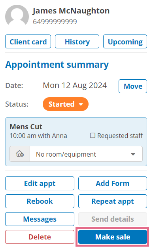The height and width of the screenshot is (249, 153).
Task: Open the Started status dropdown
Action: point(66,104)
